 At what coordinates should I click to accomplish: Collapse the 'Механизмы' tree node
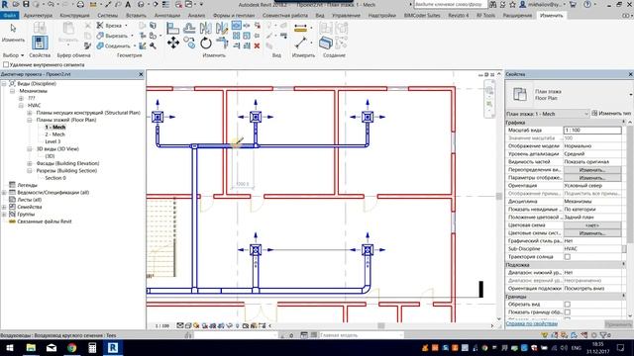tap(13, 91)
